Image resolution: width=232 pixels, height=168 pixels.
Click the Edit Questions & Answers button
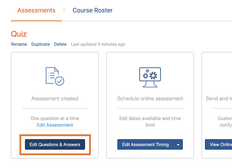pyautogui.click(x=55, y=144)
